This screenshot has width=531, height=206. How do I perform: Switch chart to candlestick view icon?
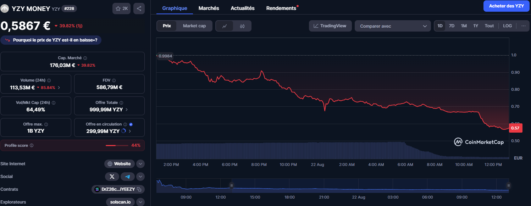pos(242,26)
